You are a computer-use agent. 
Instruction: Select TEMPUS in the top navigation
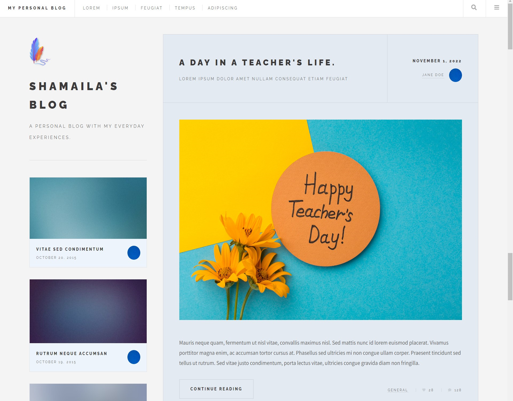click(185, 8)
